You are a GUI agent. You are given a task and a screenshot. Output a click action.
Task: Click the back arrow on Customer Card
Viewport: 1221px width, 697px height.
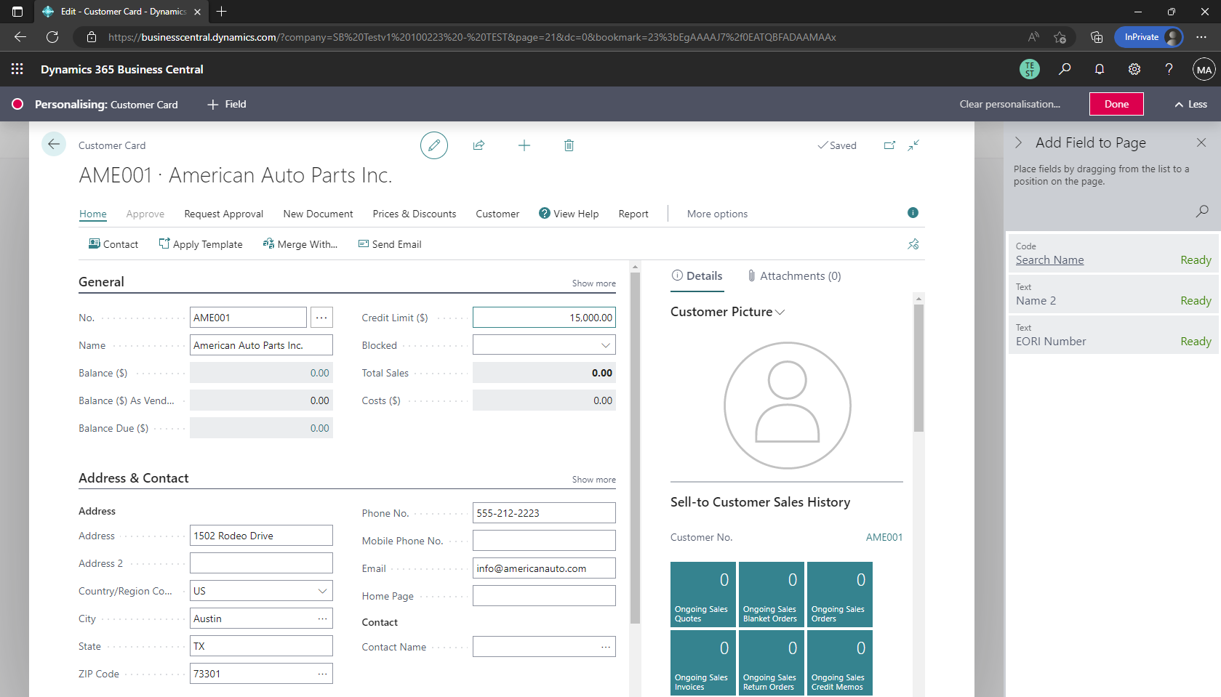click(54, 145)
